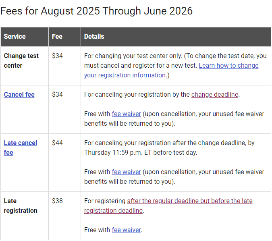The image size is (272, 241).
Task: Click 'fee waiver' link in Late cancel fee row
Action: 126,172
